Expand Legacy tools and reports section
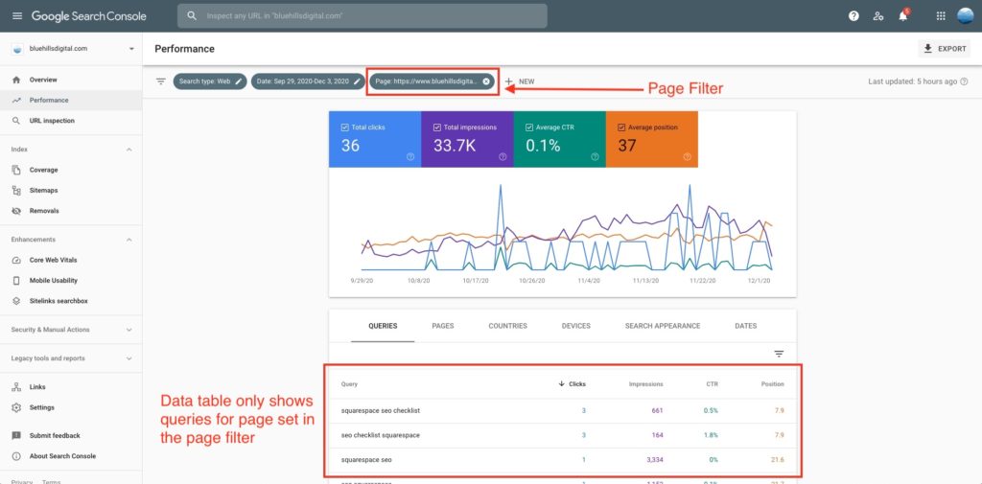The width and height of the screenshot is (982, 484). [x=129, y=358]
